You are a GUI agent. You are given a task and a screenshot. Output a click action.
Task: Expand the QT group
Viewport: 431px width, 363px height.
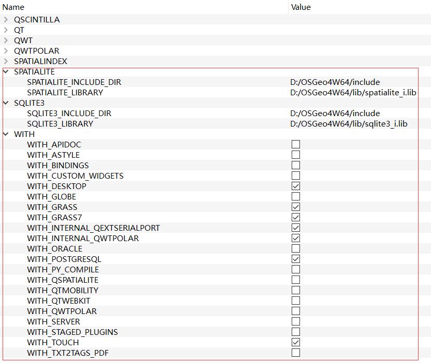[x=6, y=30]
